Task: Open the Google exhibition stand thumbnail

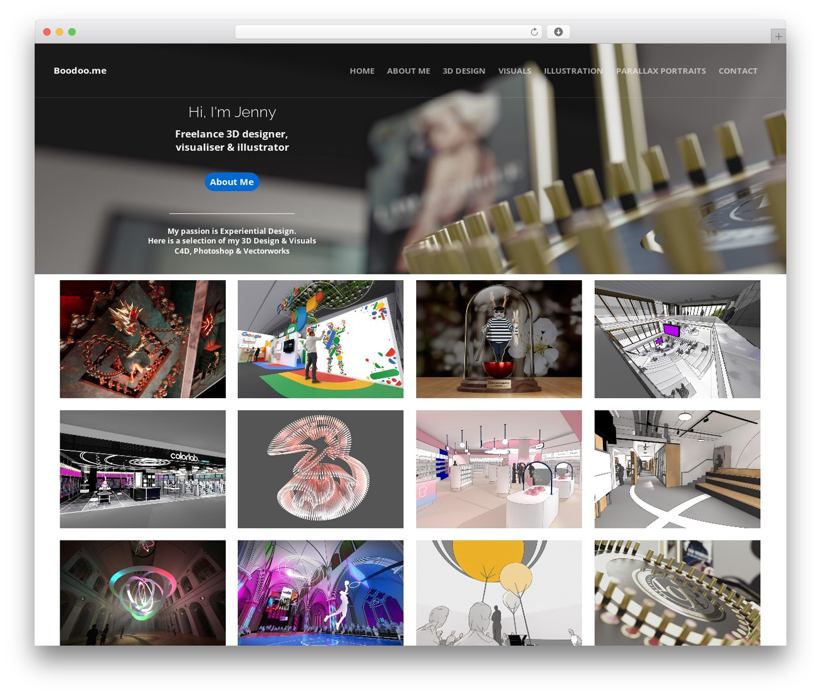Action: [x=321, y=339]
